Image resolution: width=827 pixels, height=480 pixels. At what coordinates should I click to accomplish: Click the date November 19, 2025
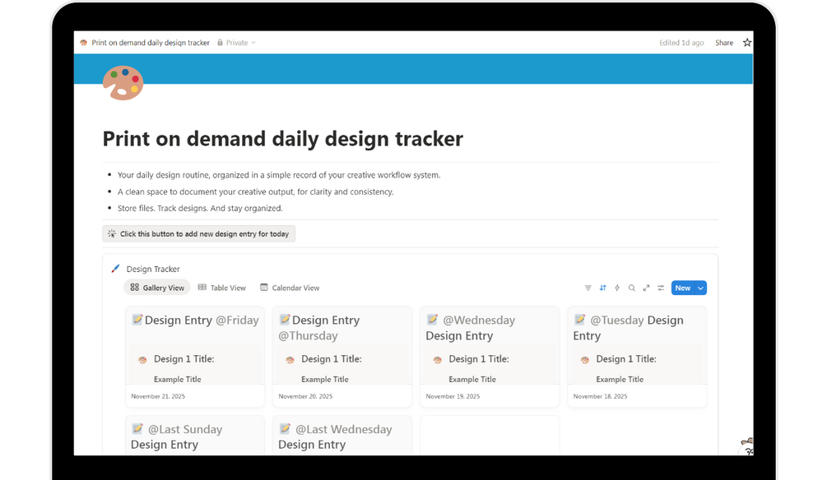tap(453, 396)
